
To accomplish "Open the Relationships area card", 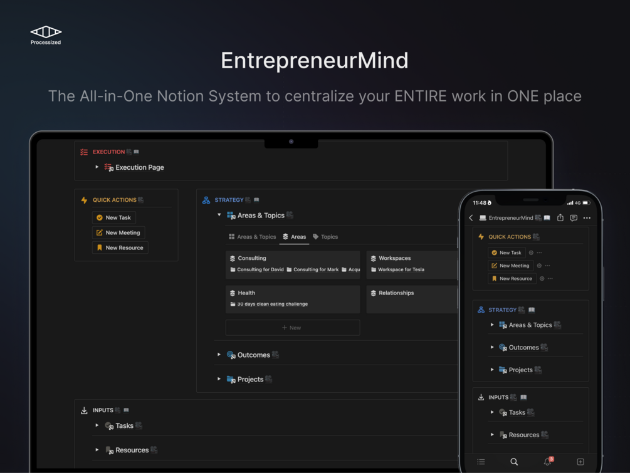I will pyautogui.click(x=412, y=299).
